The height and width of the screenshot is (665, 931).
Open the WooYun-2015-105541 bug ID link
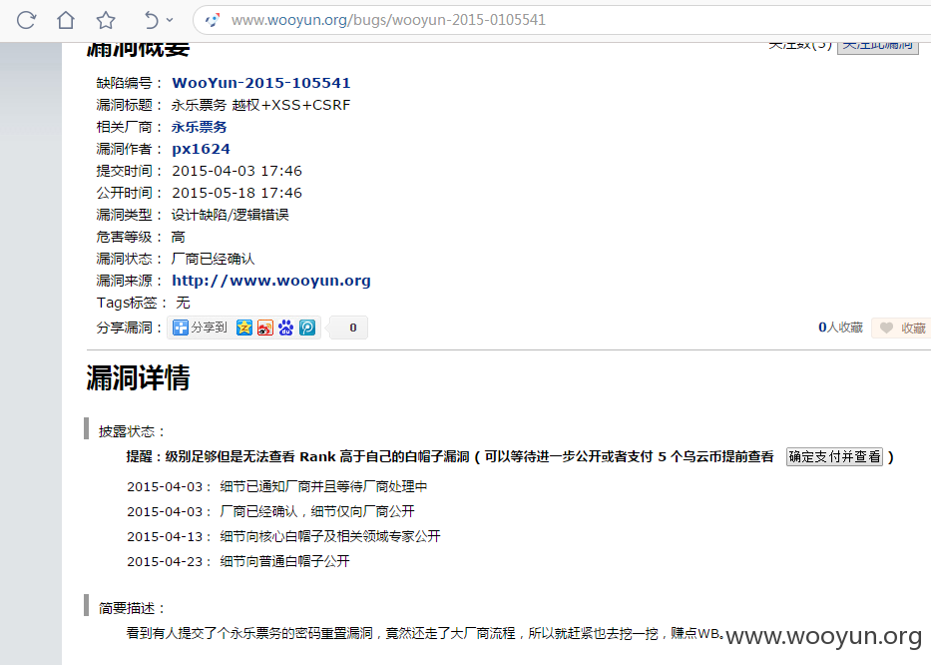(261, 83)
